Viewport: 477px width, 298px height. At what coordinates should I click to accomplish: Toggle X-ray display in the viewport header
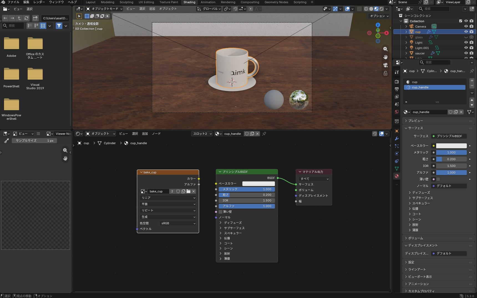click(359, 9)
